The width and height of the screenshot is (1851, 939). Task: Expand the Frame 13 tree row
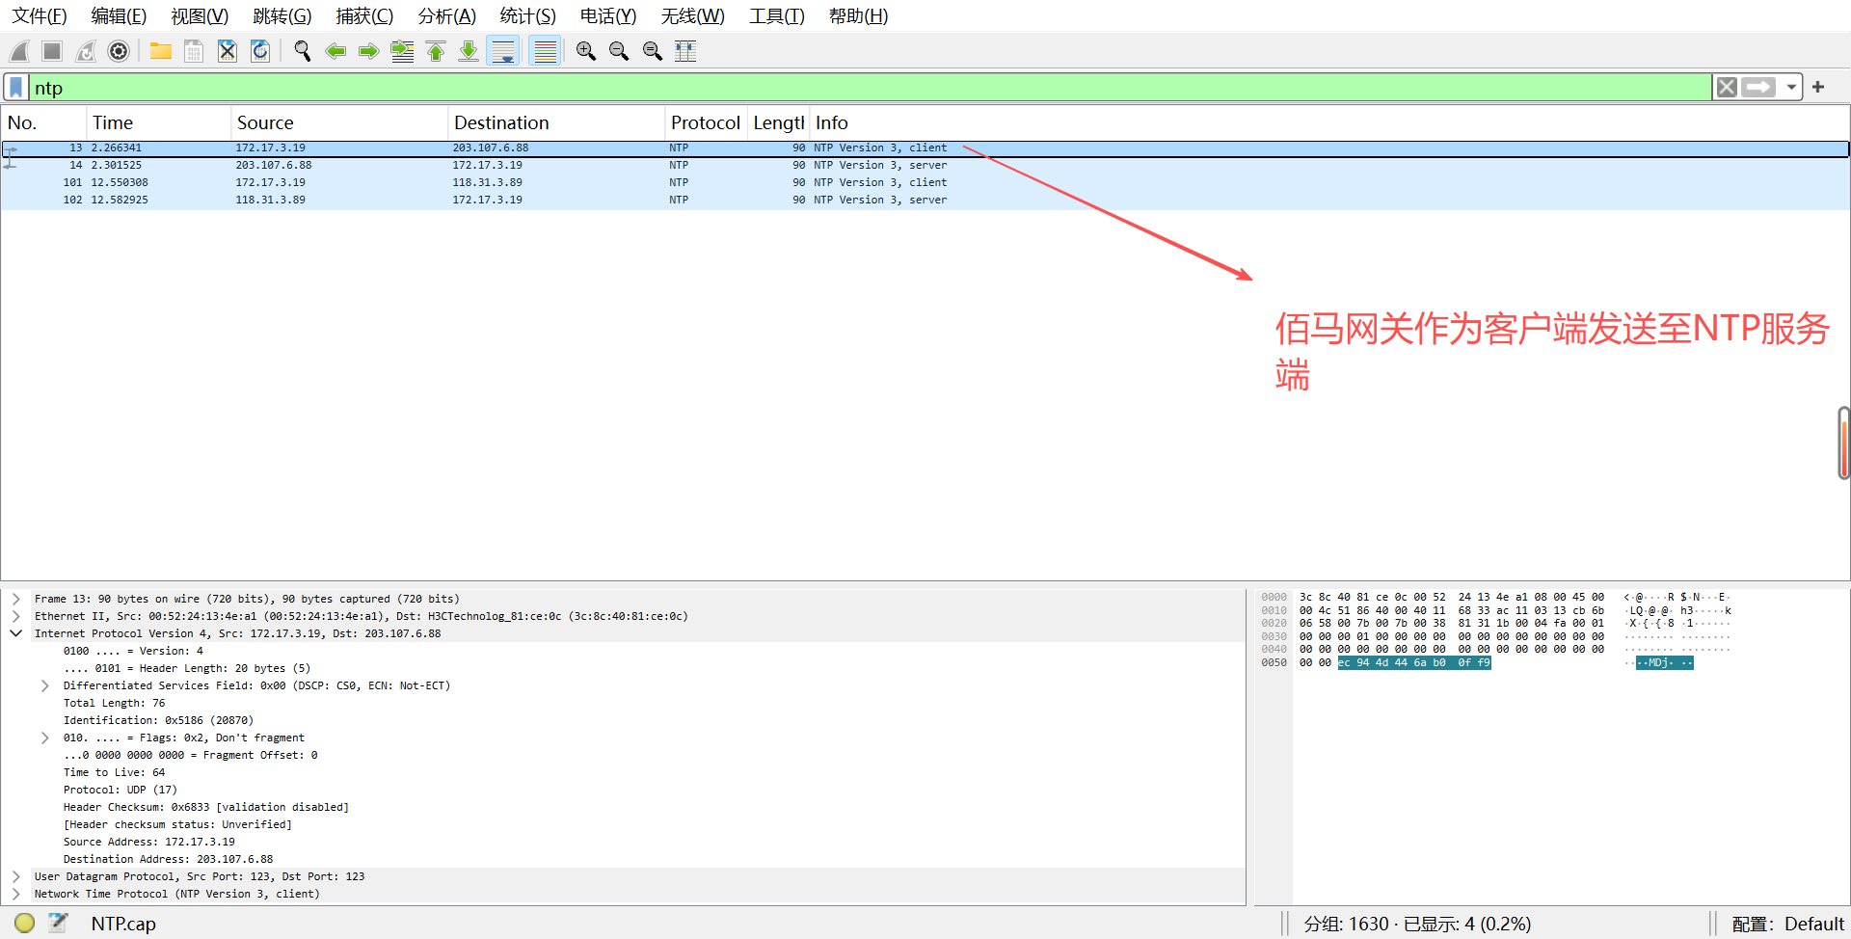[x=16, y=599]
